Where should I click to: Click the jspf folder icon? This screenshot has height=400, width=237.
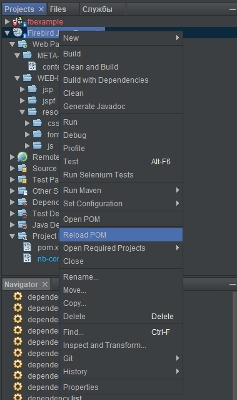[33, 100]
